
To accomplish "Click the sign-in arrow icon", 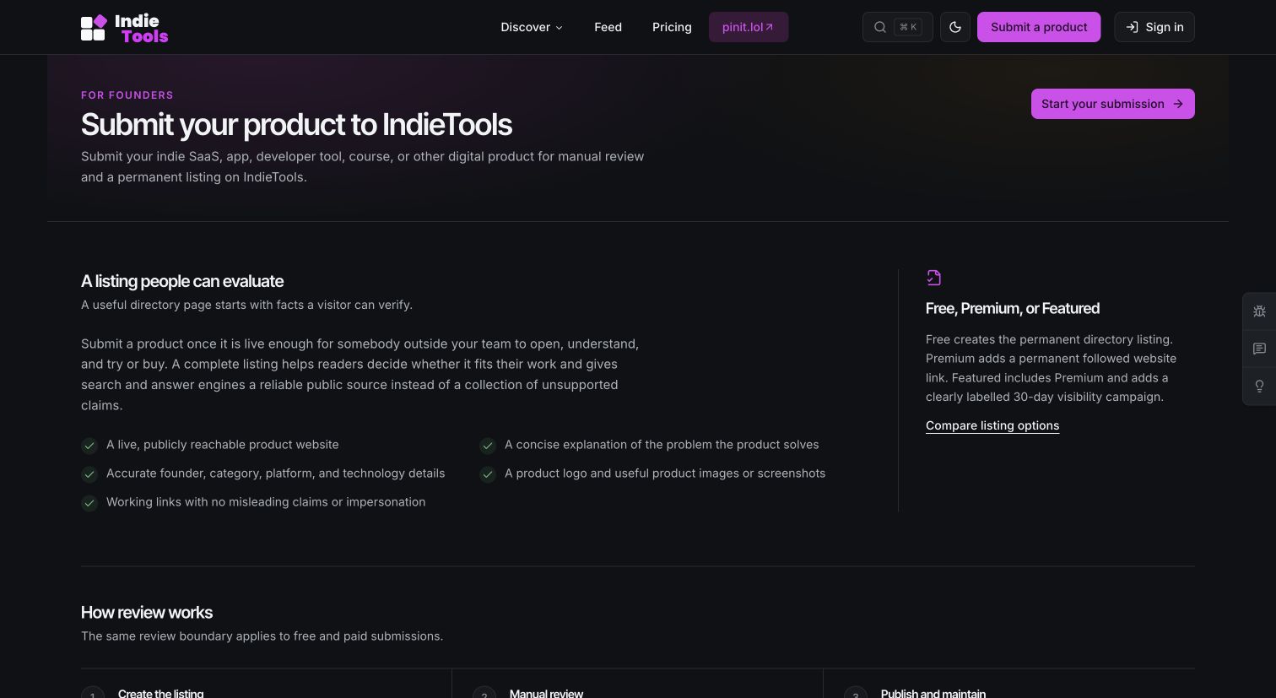I will (1133, 27).
